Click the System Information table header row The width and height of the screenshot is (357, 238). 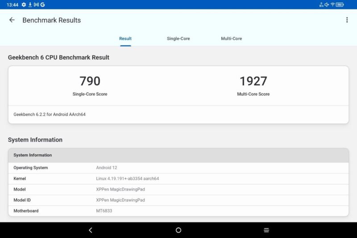click(178, 155)
